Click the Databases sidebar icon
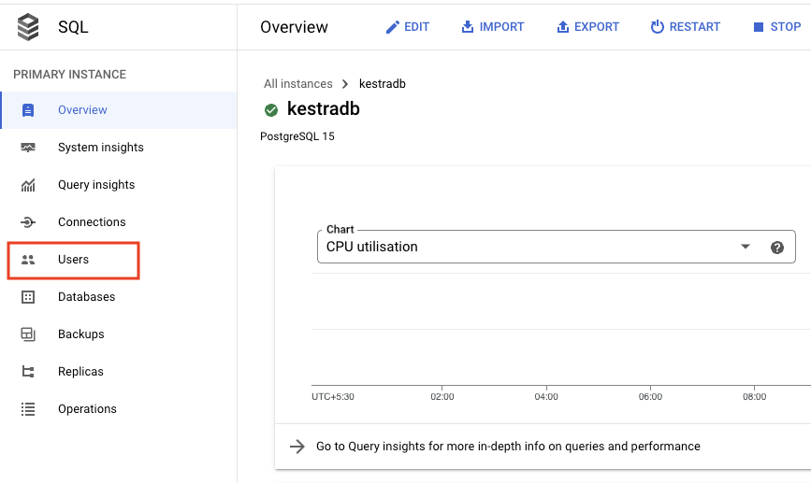This screenshot has height=483, width=811. 28,297
